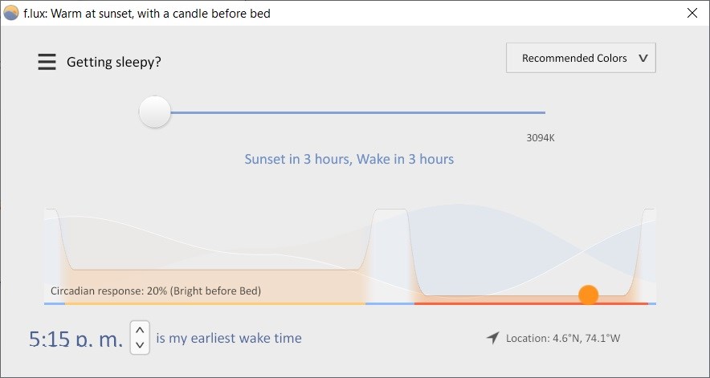Open the hamburger menu
This screenshot has width=710, height=378.
click(47, 62)
